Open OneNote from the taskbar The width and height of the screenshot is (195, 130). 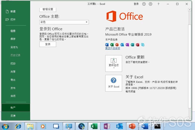point(107,126)
